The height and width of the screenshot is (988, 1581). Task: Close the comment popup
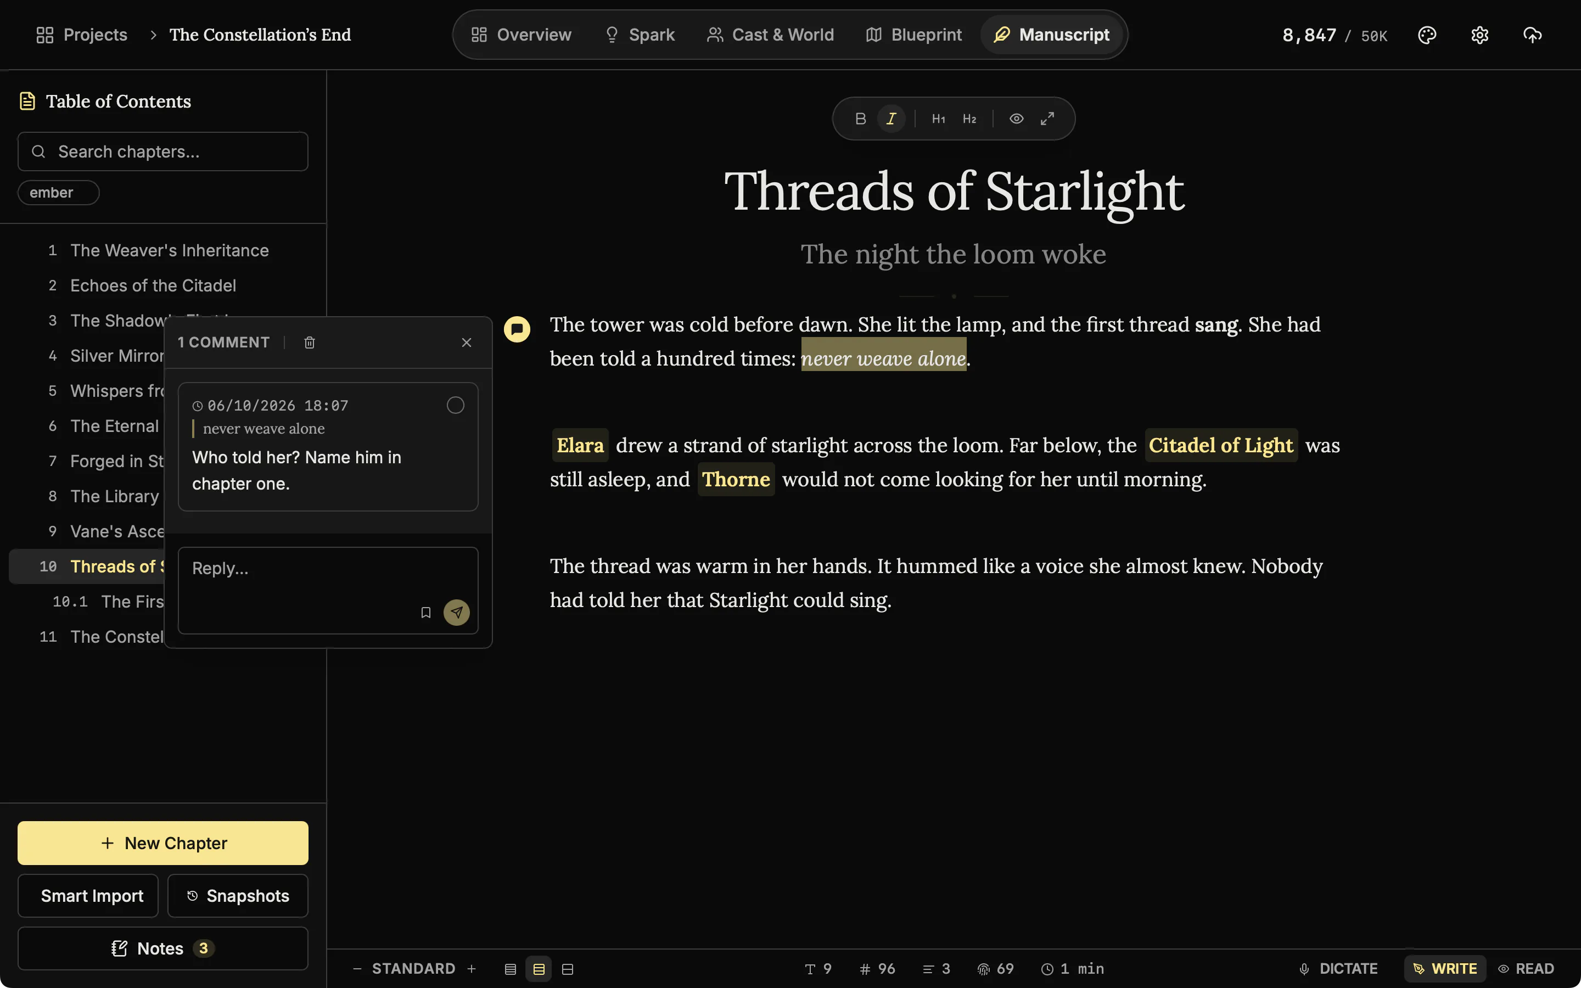[467, 343]
